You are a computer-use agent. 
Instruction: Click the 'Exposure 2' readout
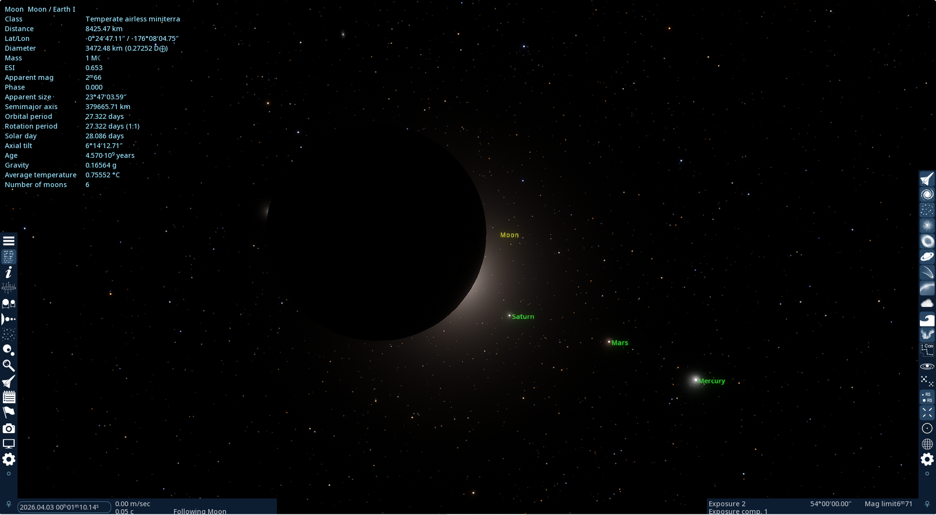pyautogui.click(x=727, y=504)
